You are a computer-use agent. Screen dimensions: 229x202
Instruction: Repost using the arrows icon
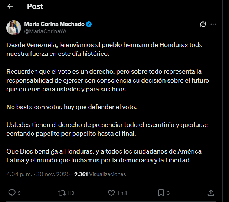pos(61,193)
